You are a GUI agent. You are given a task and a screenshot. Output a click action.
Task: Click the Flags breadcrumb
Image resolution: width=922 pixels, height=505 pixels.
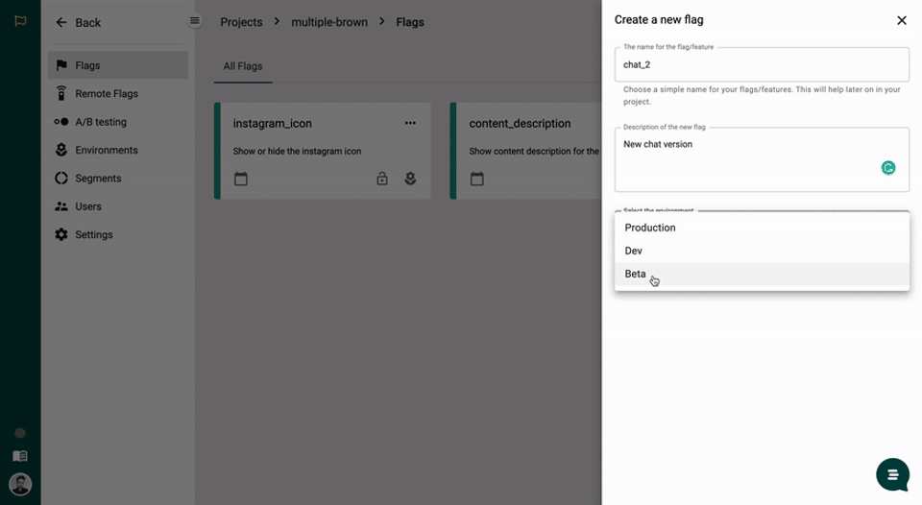pyautogui.click(x=410, y=22)
